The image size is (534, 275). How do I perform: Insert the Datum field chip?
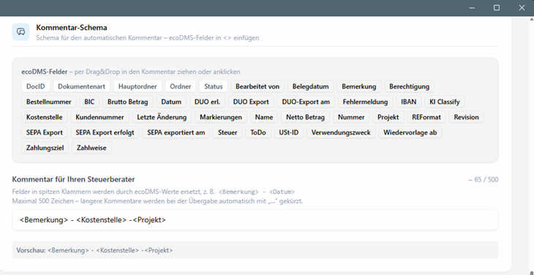point(171,102)
